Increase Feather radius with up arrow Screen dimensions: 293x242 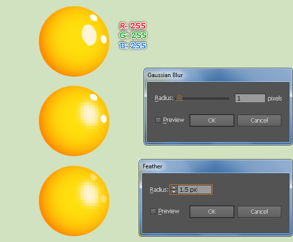174,188
